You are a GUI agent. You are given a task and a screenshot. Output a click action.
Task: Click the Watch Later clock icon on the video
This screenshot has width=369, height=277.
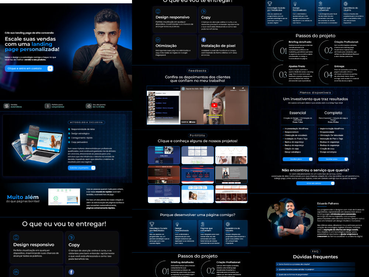point(234,89)
